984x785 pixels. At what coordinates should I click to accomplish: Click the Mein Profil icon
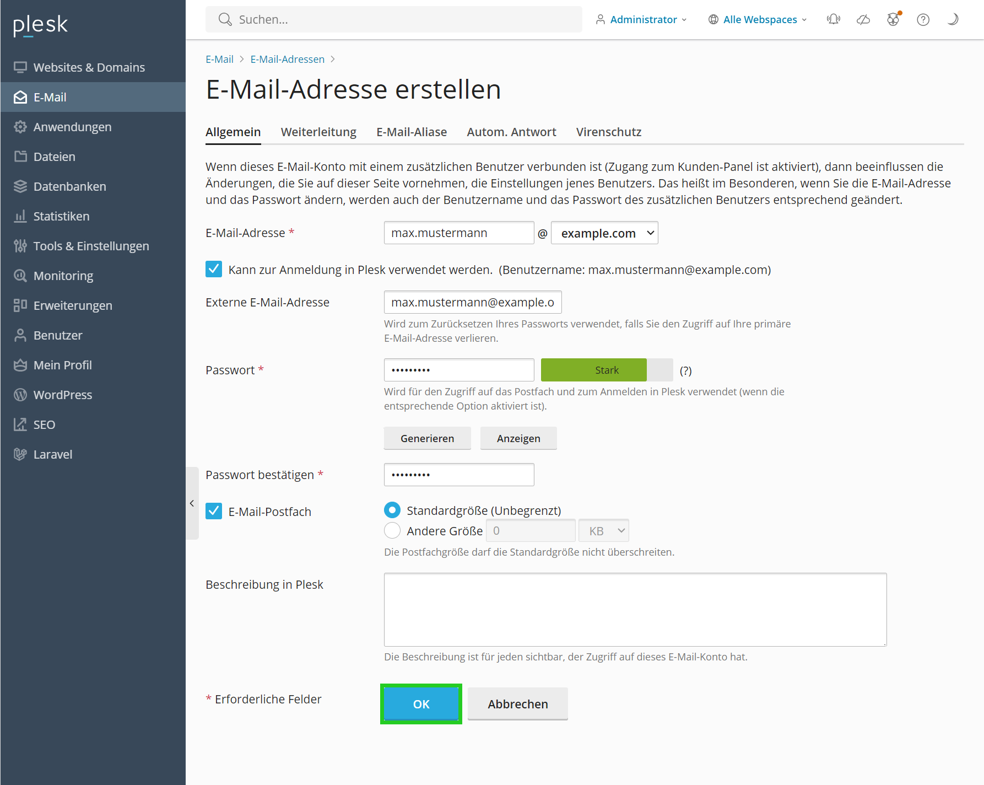click(x=20, y=365)
